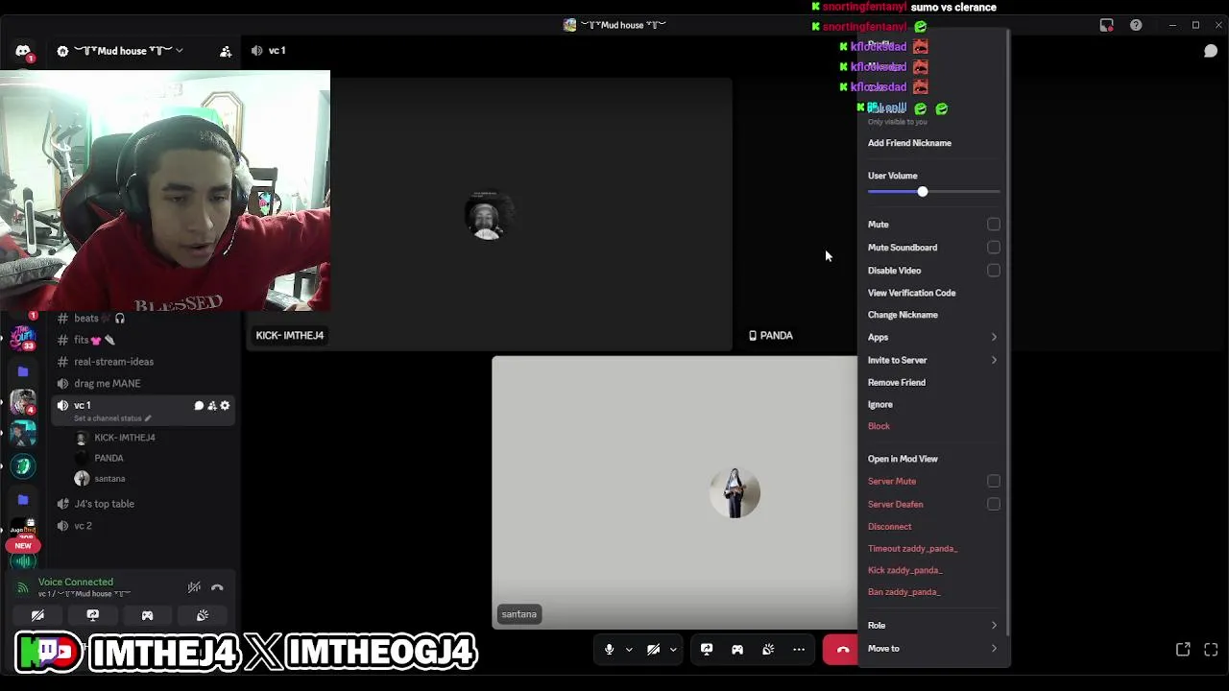Open the real-stream-ideas channel

[x=144, y=362]
